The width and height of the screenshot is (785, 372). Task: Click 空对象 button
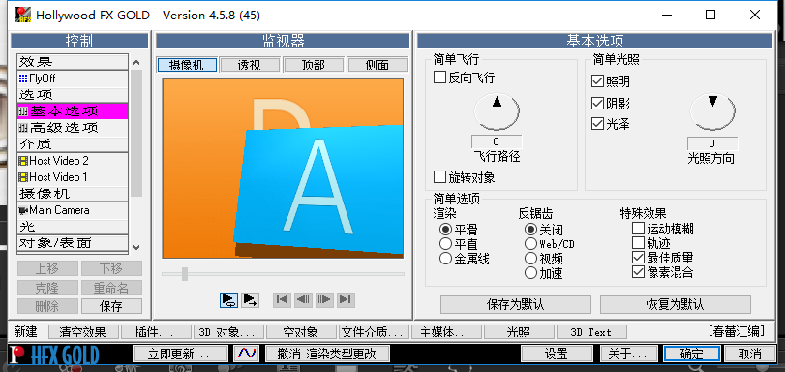pos(302,332)
